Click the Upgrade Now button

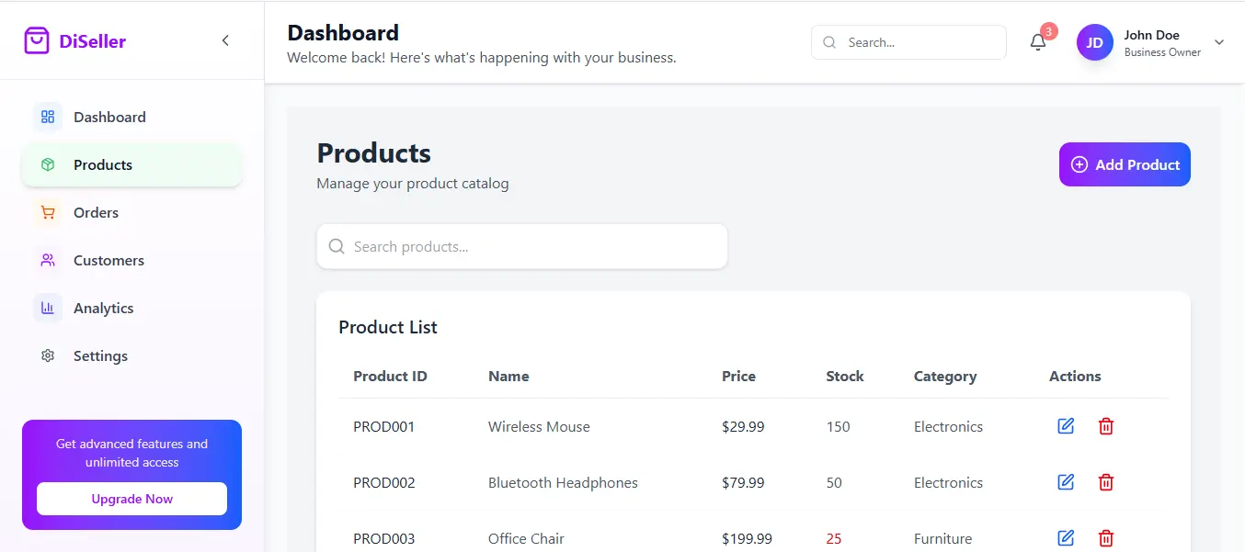pyautogui.click(x=131, y=499)
